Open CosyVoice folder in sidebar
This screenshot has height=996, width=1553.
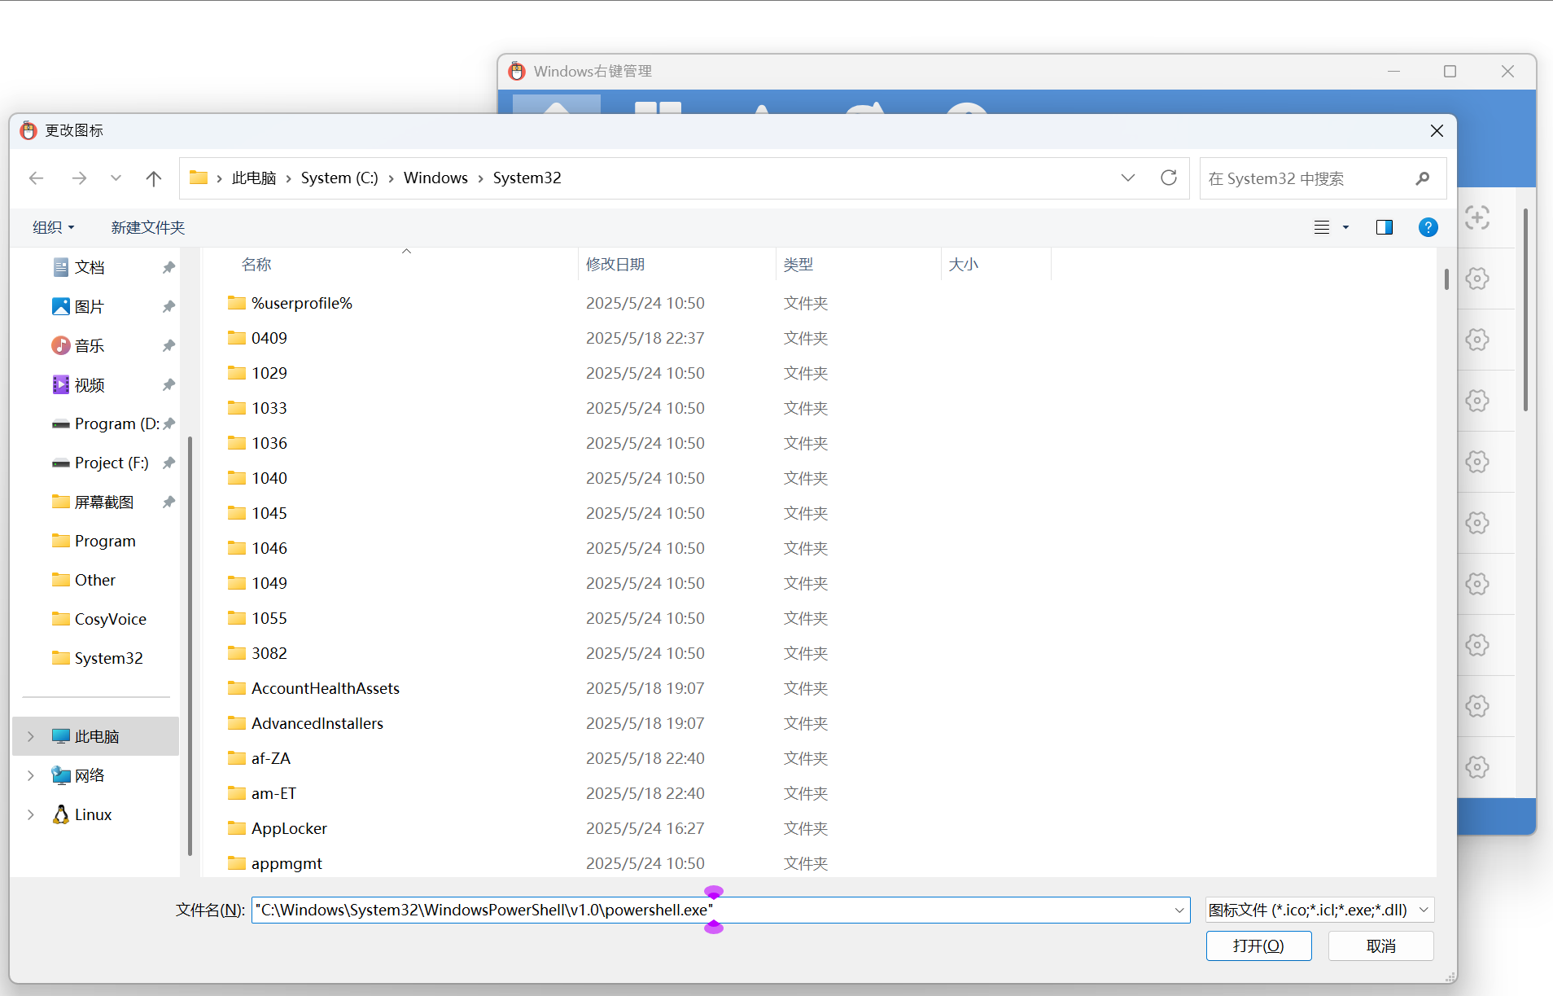pos(99,619)
